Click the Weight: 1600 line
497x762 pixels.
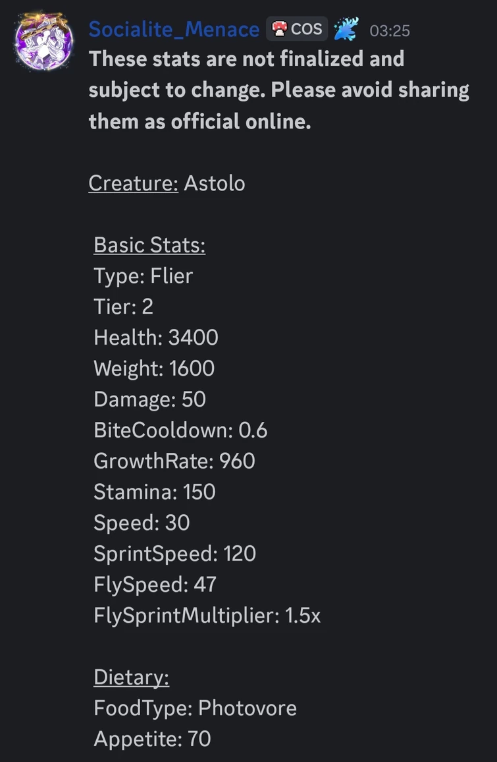[x=154, y=368]
